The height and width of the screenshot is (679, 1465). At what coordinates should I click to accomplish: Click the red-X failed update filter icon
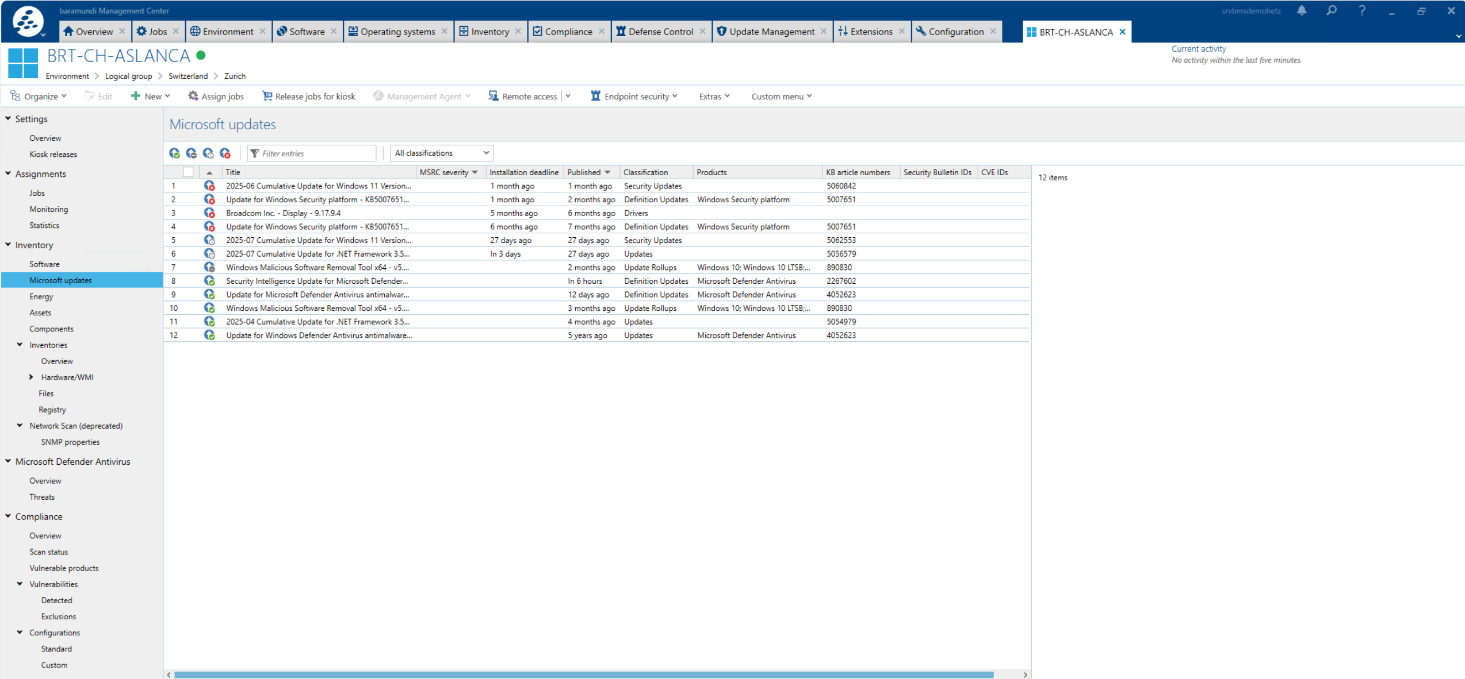(225, 153)
